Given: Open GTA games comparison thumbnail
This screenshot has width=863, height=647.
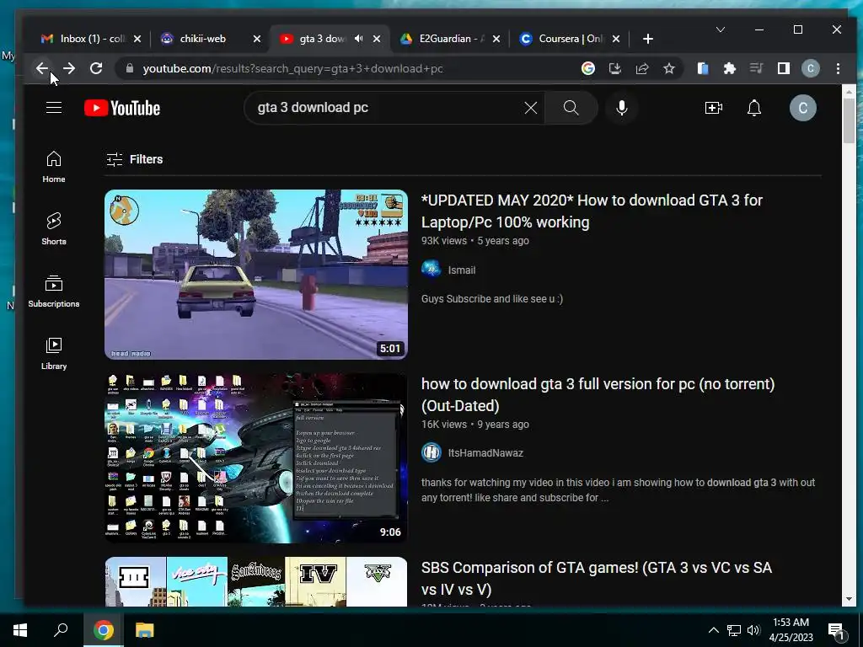Looking at the screenshot, I should point(256,581).
